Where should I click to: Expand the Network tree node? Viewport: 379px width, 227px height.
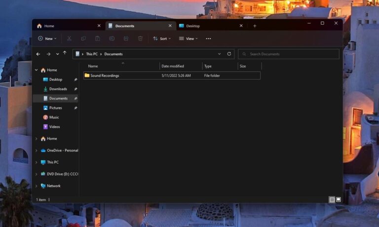coord(36,186)
